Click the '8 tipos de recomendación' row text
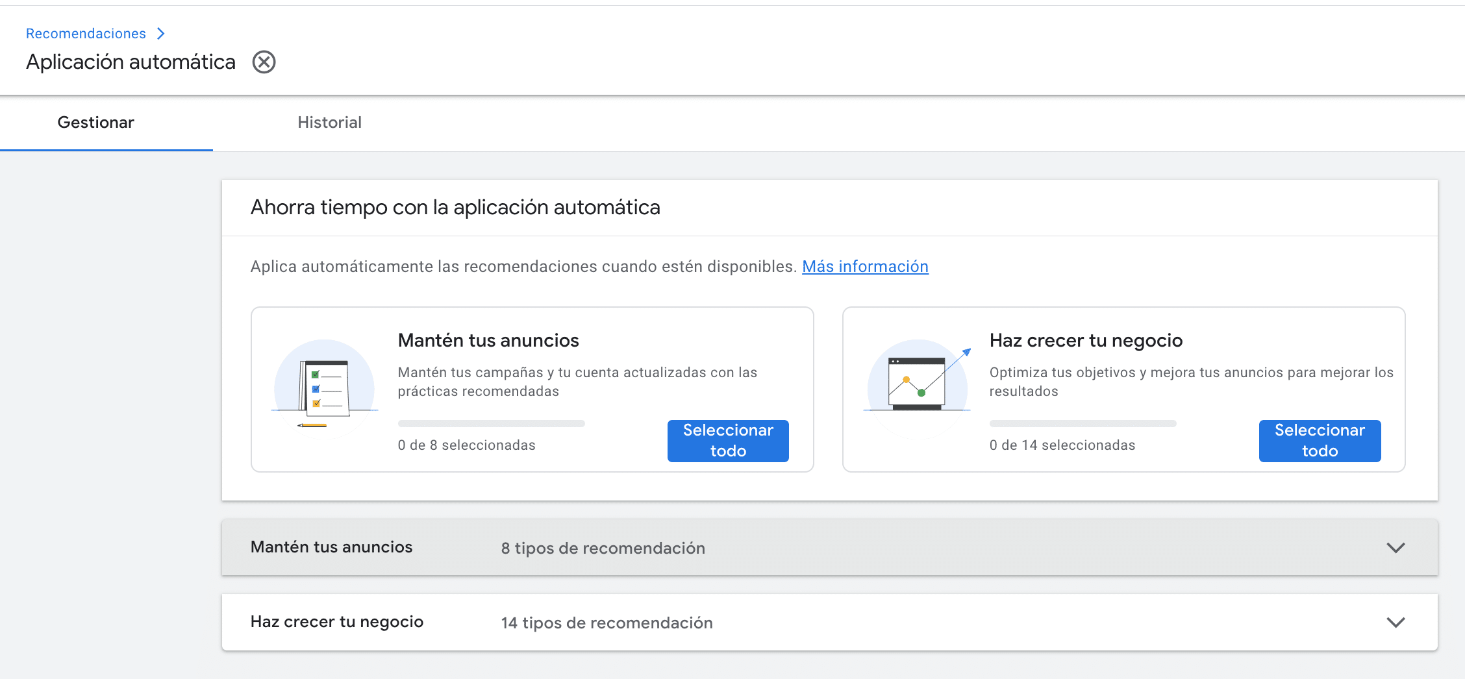This screenshot has width=1465, height=679. [603, 549]
